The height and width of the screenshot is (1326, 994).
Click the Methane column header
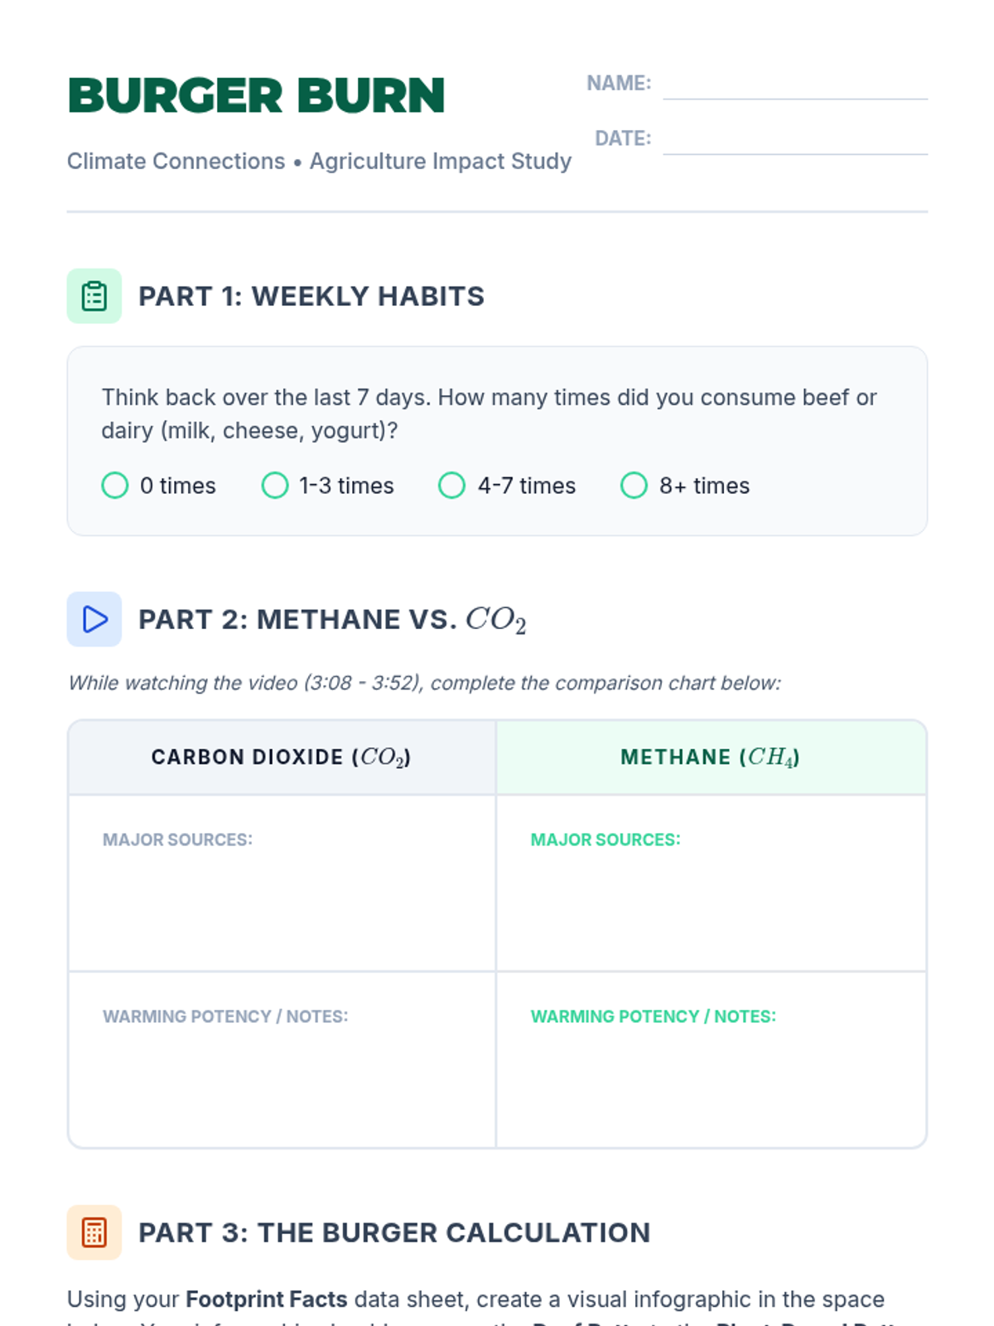pos(711,757)
